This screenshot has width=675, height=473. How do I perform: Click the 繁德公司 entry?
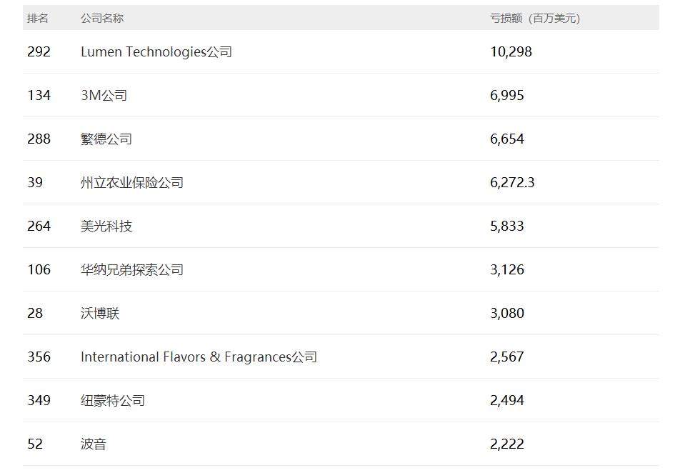[104, 139]
